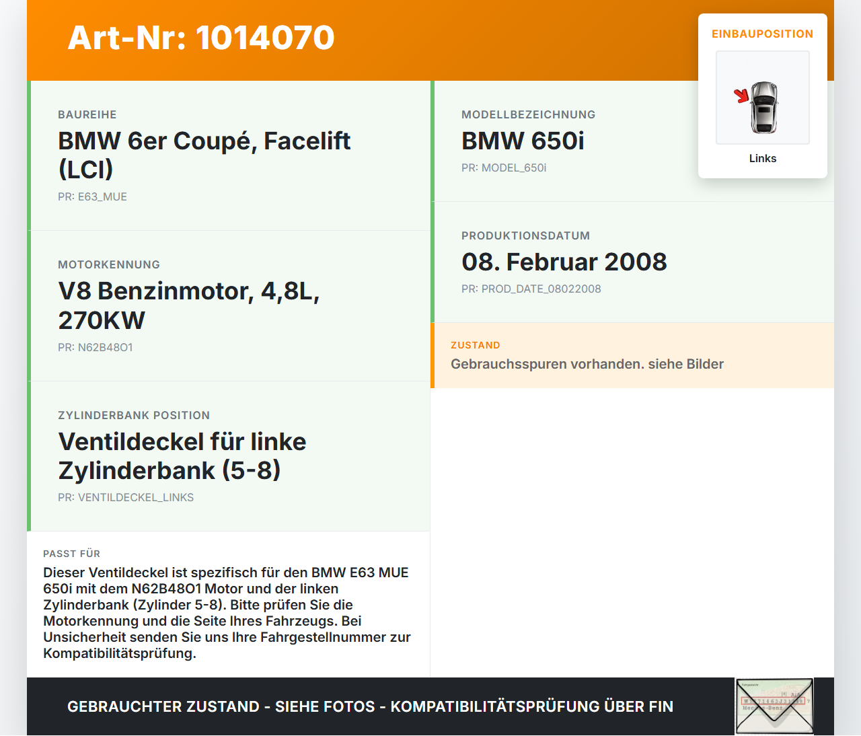
Task: Select the Links position option under the car image
Action: (763, 158)
